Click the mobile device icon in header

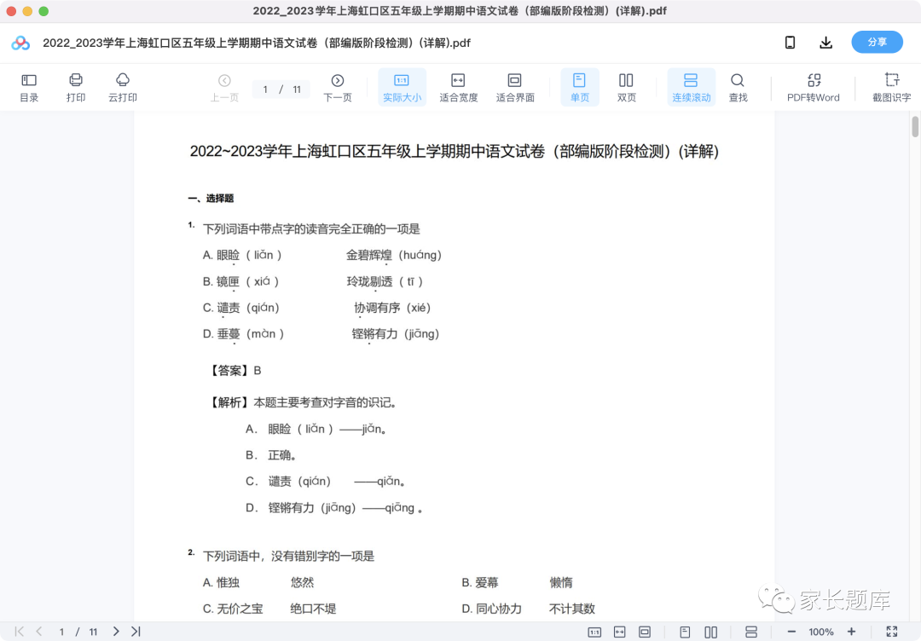pos(790,43)
